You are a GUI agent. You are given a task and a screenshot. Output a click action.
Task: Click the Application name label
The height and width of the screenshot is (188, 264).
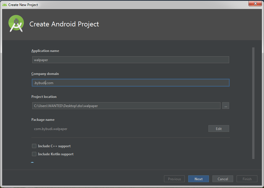pos(45,51)
